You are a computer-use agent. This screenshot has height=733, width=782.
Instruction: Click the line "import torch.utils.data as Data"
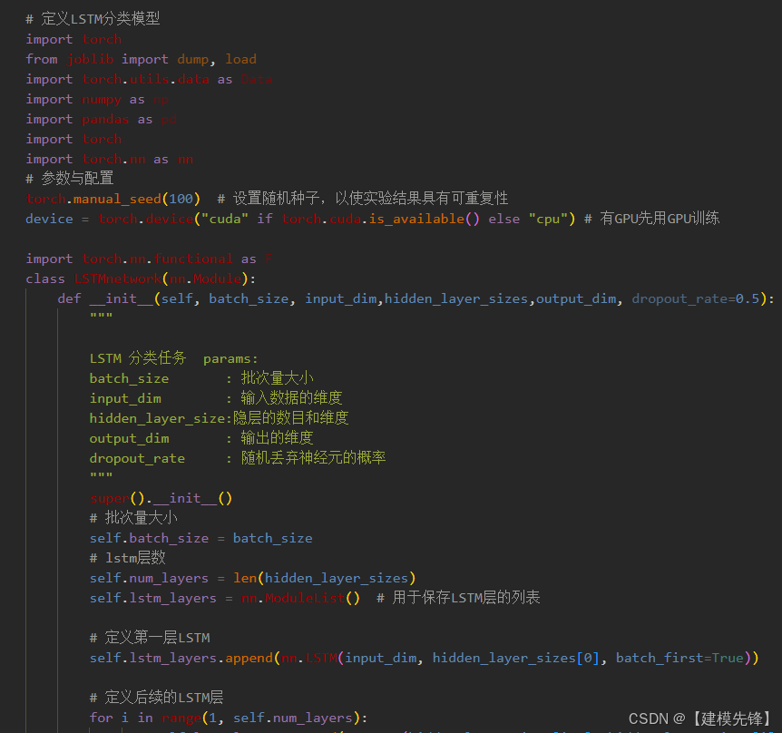(149, 79)
